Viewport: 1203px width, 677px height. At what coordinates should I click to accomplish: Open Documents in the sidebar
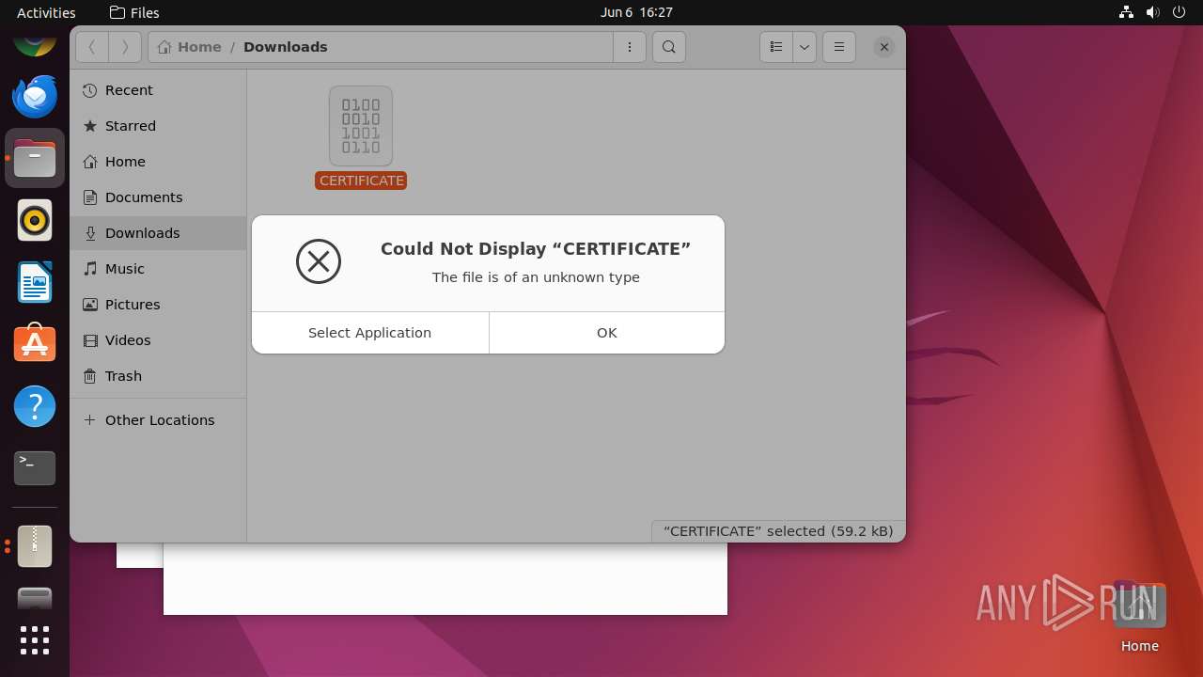tap(158, 197)
